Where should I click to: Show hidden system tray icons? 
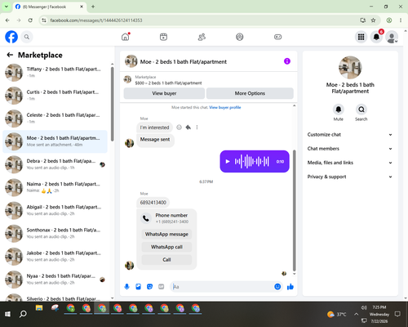pos(356,314)
